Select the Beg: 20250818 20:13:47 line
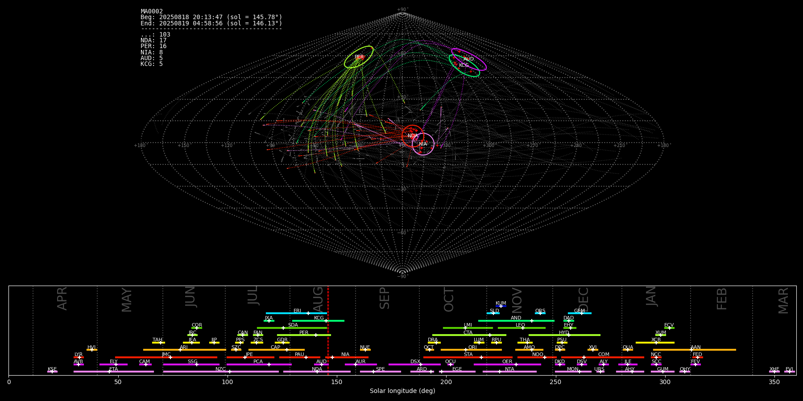This screenshot has width=803, height=401. click(211, 17)
